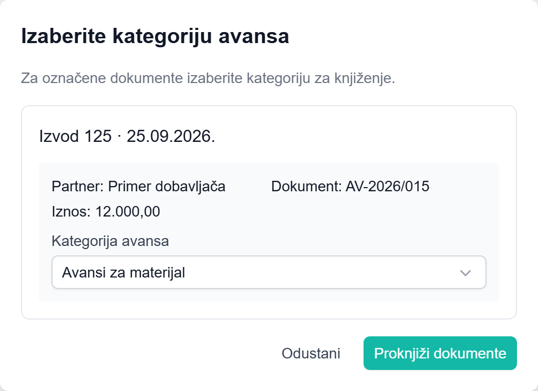
Task: Click the amount 'Iznos: 12.000,00'
Action: (106, 211)
